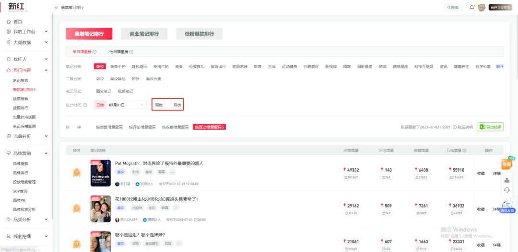This screenshot has width=518, height=252.
Task: Select the 周榜 weekly ranking option
Action: [x=159, y=105]
